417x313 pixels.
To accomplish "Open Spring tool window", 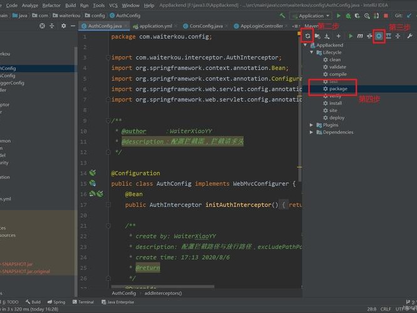I will pos(56,302).
